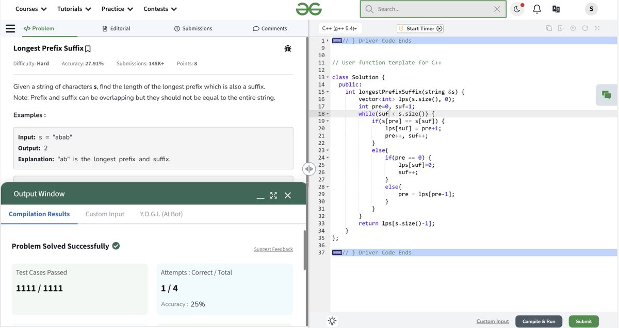Collapse the while loop fold at line 18
Viewport: 619px width, 328px height.
point(328,114)
